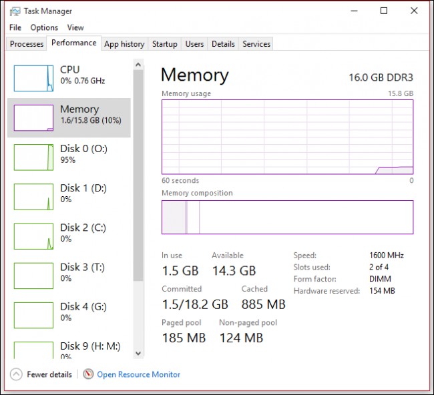Viewport: 434px width, 395px height.
Task: Select the Disk 1 (D:) graph thumbnail
Action: point(33,197)
